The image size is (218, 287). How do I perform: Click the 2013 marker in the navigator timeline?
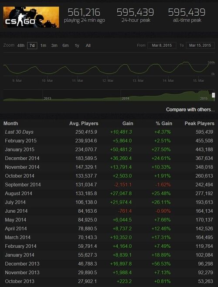[x=48, y=98]
